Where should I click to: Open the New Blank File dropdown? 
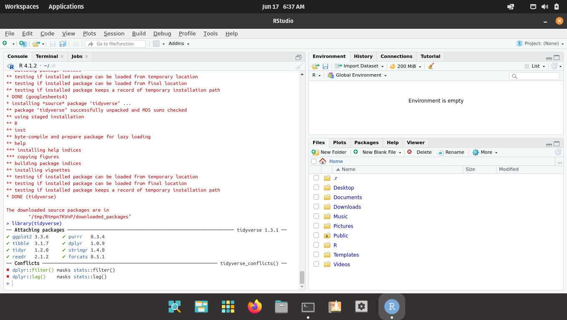coord(377,152)
